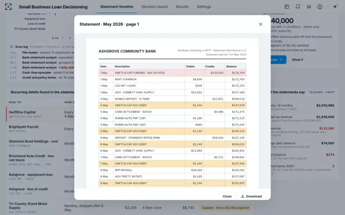Click the $100,000 credit amount

(x=217, y=73)
